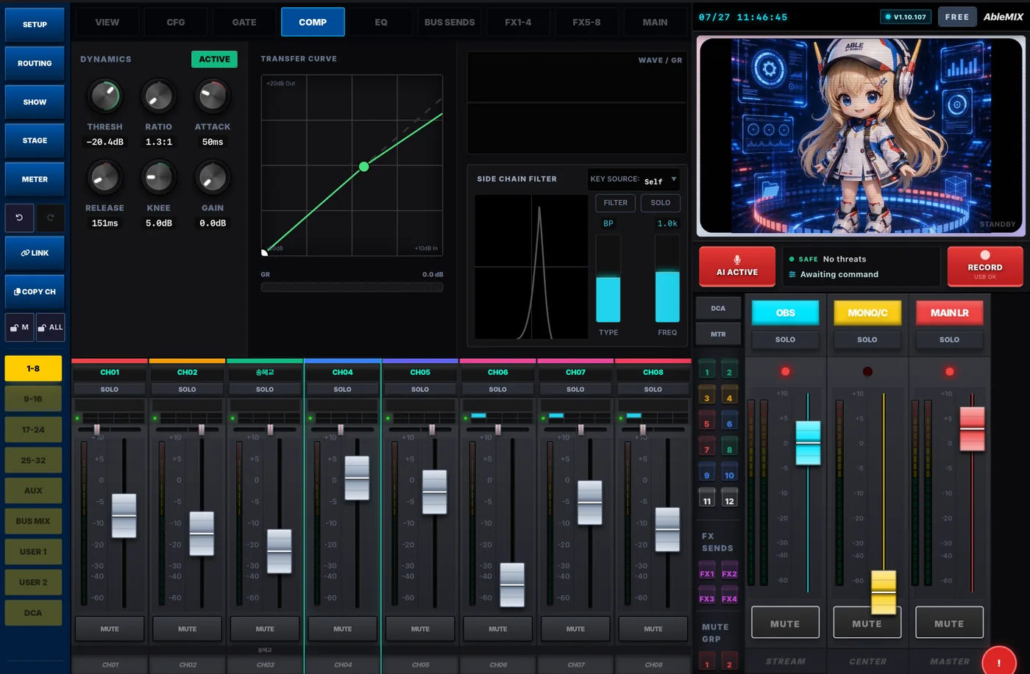Mute channel CH02

click(x=187, y=629)
